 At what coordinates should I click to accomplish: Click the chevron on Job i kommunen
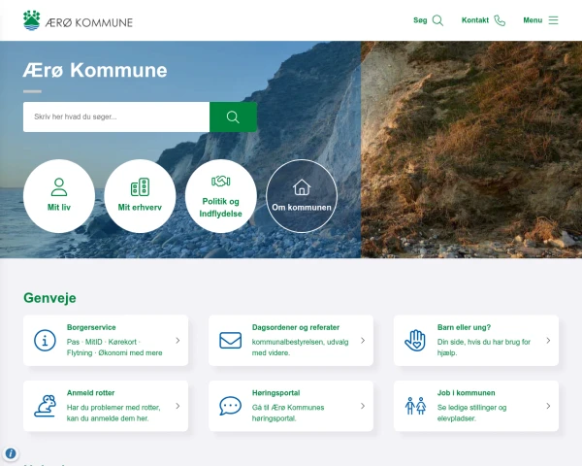(548, 406)
